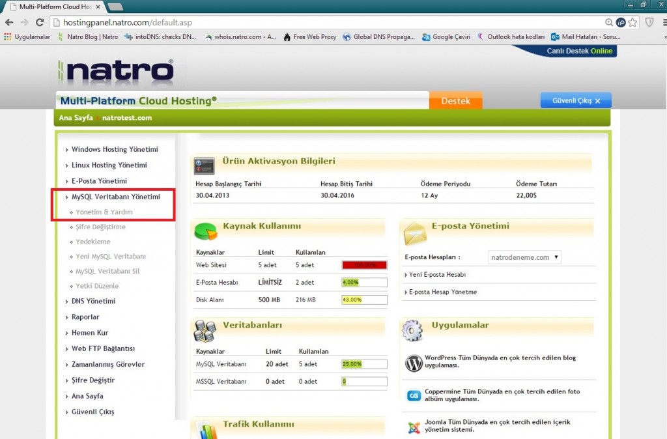Click the Coppermine CG icon
The image size is (667, 439).
pos(414,395)
